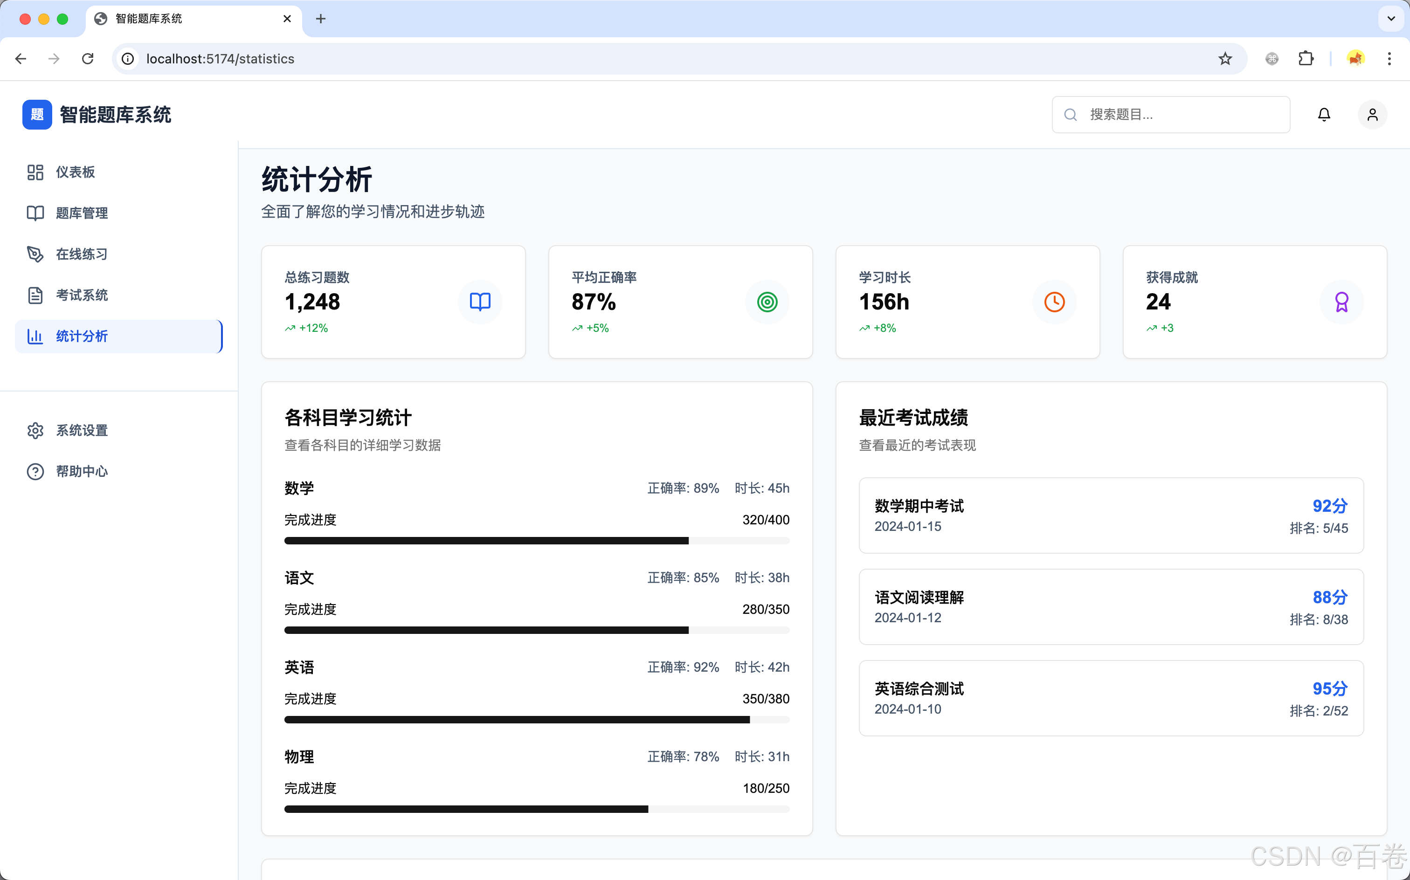Open the Chrome three-dot menu
The height and width of the screenshot is (880, 1410).
tap(1389, 58)
